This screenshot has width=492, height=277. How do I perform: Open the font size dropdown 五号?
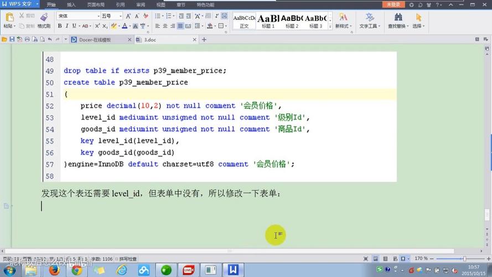tap(121, 16)
